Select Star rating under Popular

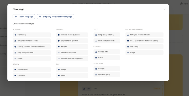coord(32,35)
